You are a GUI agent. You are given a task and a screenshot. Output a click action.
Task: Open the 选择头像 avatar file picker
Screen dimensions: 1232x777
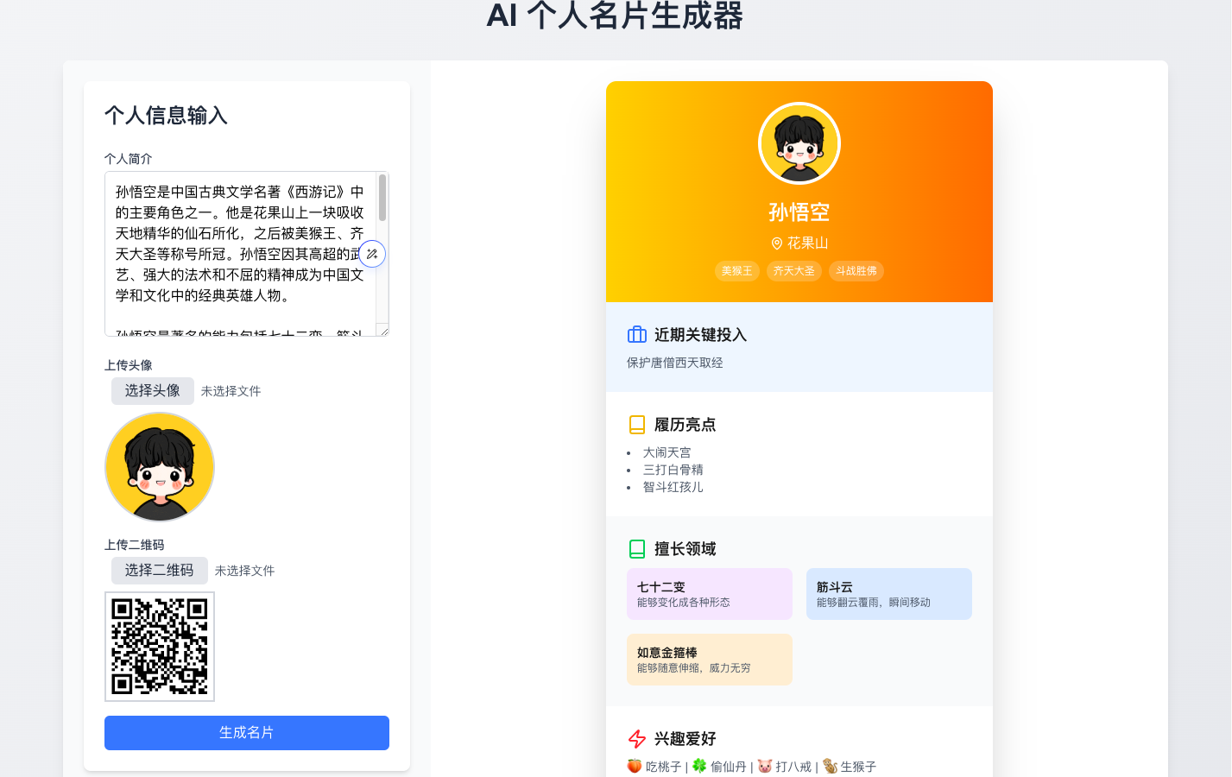153,390
